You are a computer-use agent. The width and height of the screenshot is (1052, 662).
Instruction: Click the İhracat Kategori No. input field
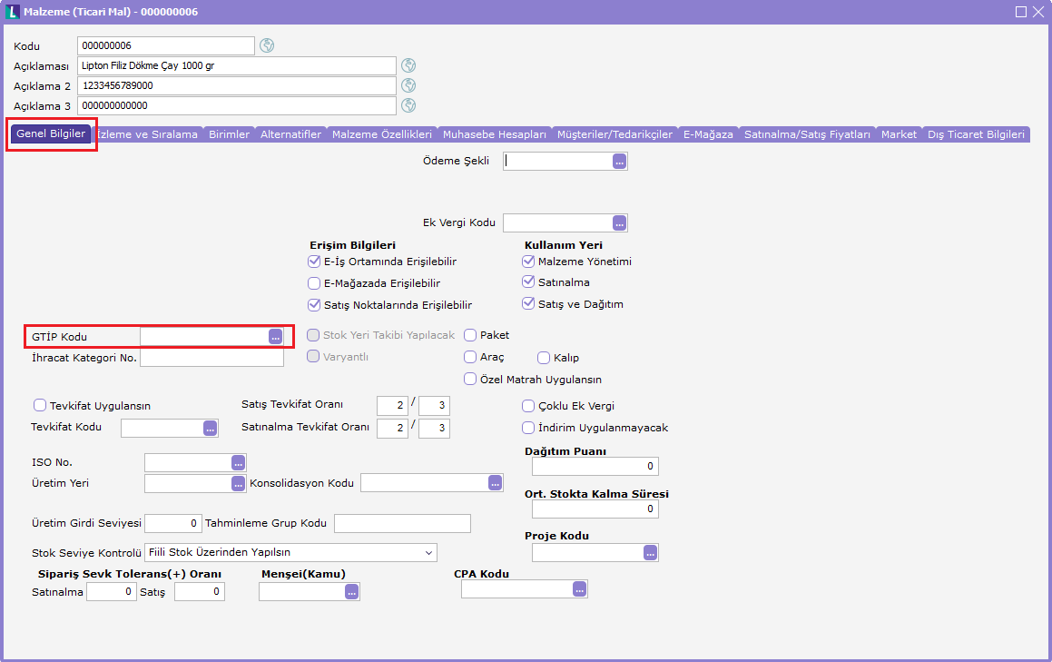[211, 358]
